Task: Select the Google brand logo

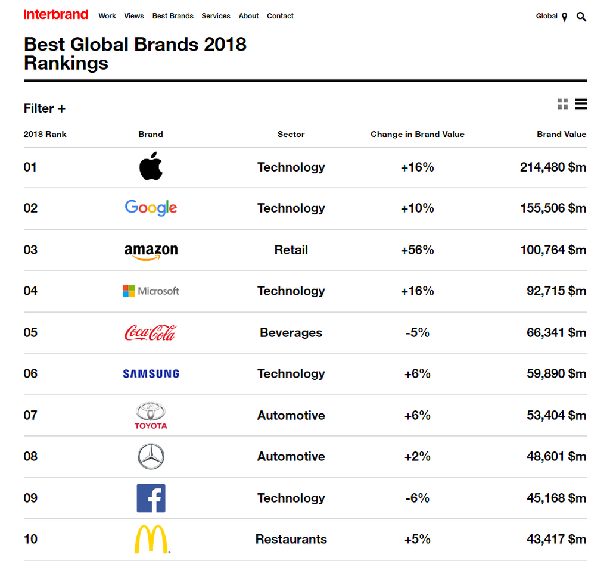Action: click(151, 208)
